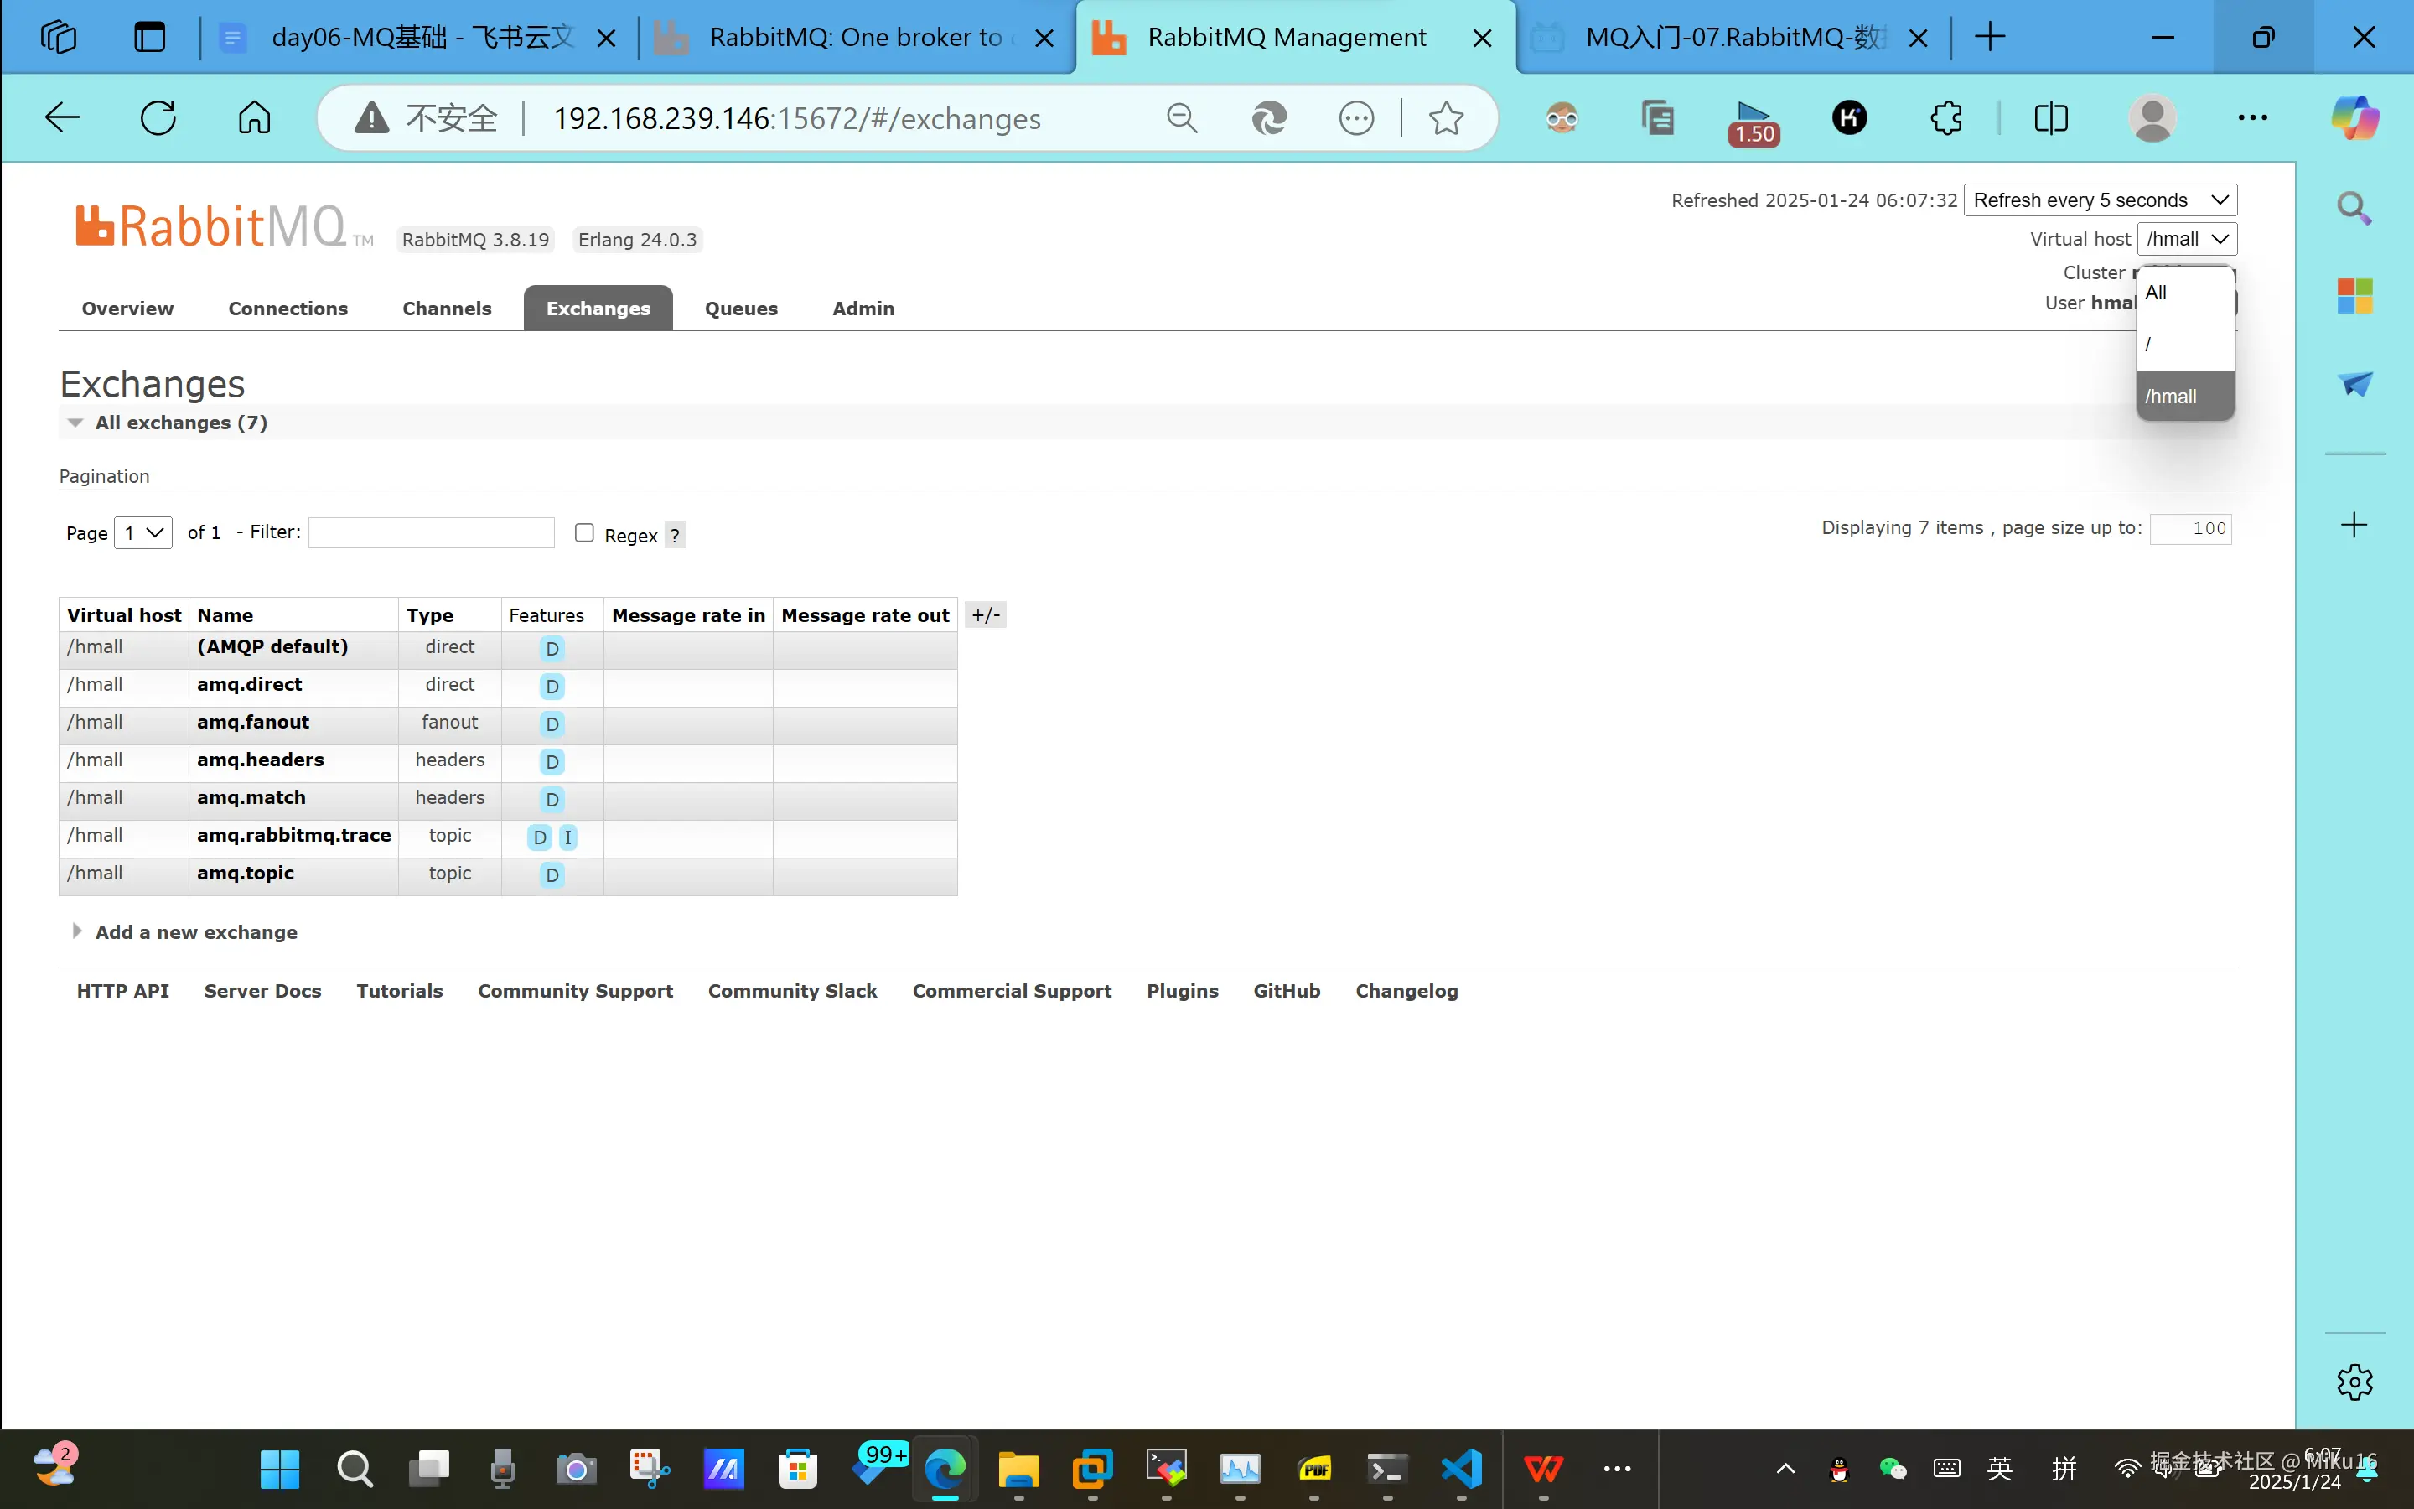Click the home page icon
The width and height of the screenshot is (2414, 1509).
pos(253,117)
